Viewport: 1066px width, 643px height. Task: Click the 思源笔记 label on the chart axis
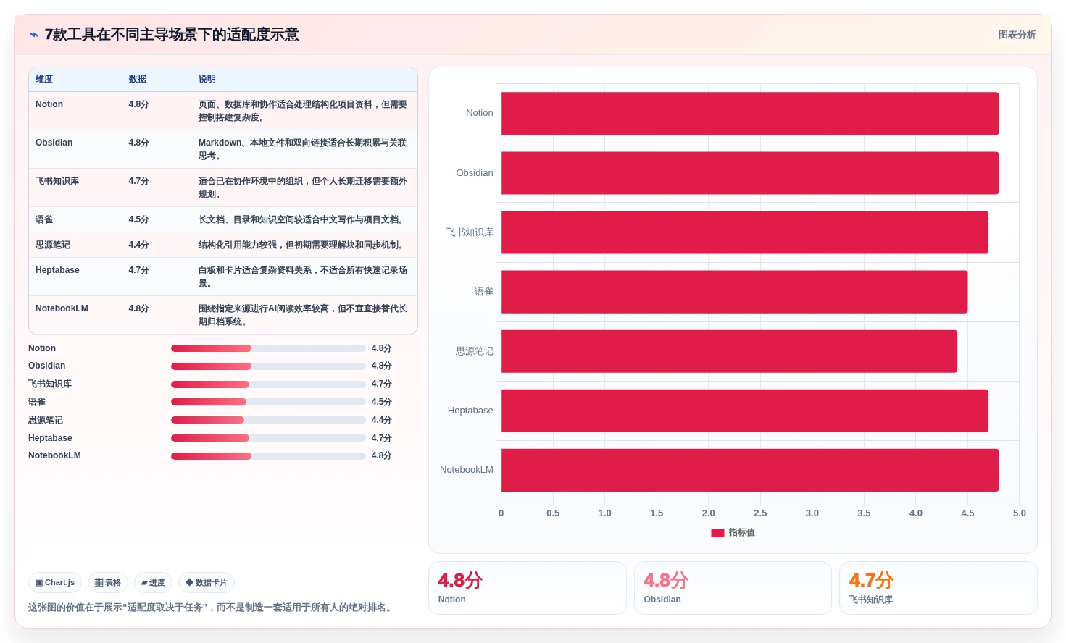click(475, 351)
